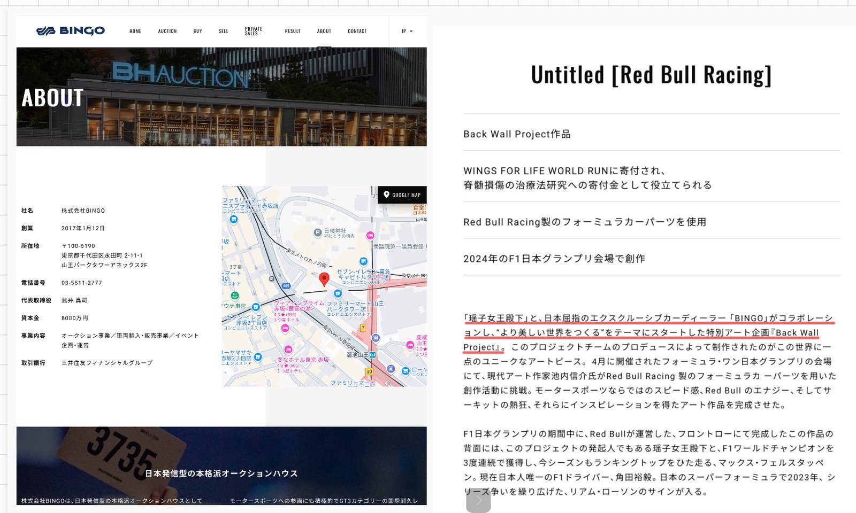Open the RESULT navigation item
Viewport: 856px width, 513px height.
pyautogui.click(x=293, y=31)
